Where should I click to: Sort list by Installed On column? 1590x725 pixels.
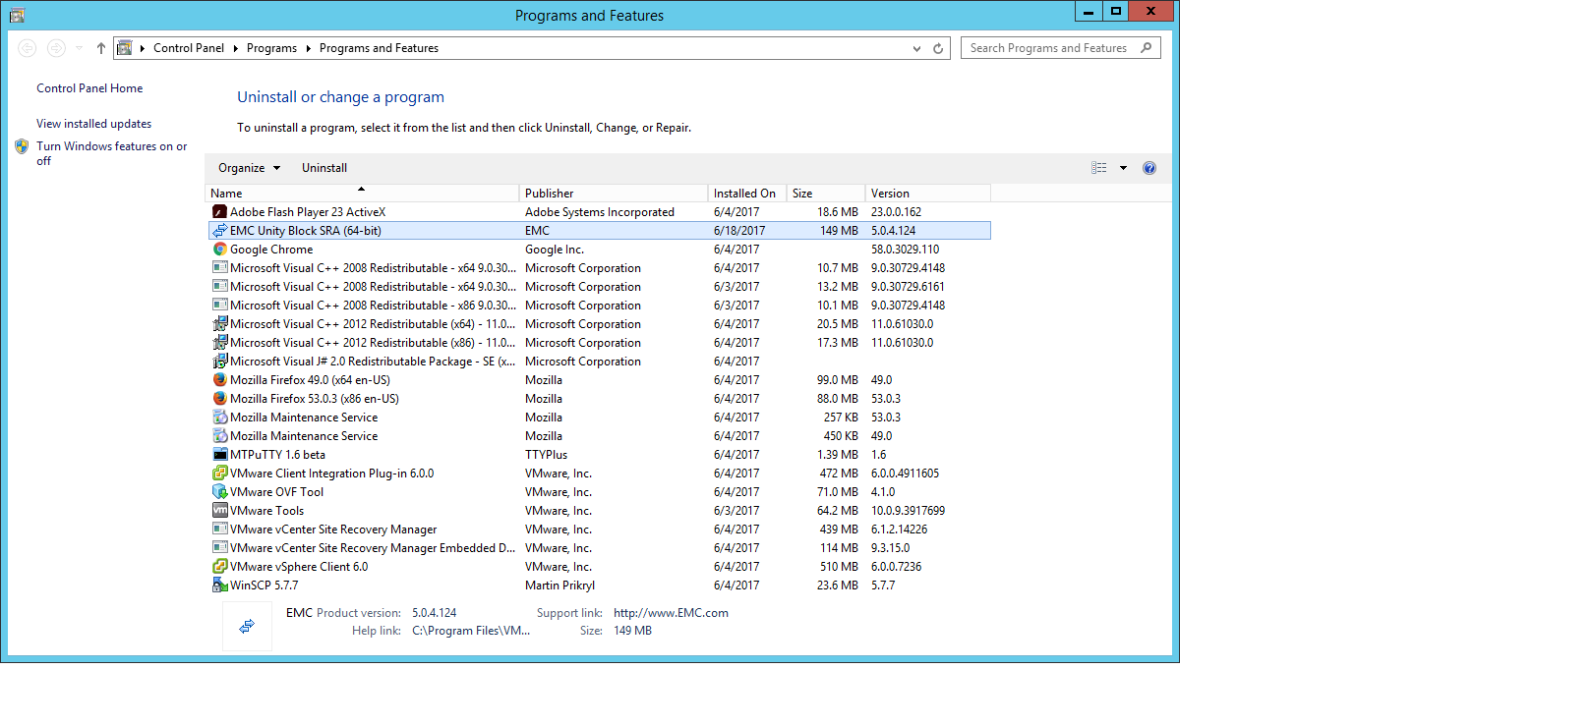[744, 194]
